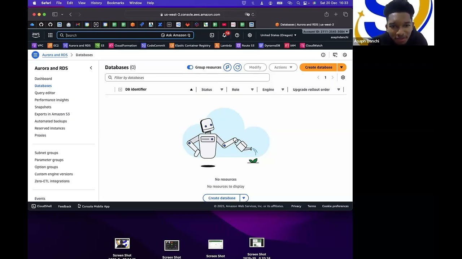This screenshot has height=259, width=462.
Task: Collapse the Aurora and RDS sidebar
Action: [x=91, y=68]
